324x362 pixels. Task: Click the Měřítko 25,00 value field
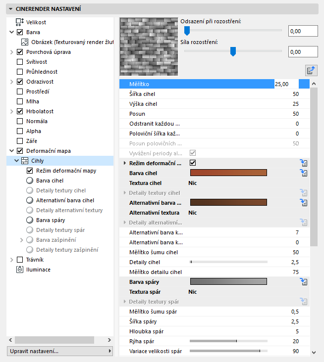(286, 84)
